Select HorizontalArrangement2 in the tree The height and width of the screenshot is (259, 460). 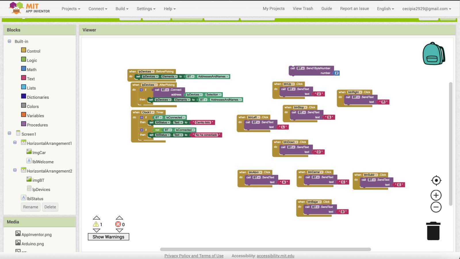(49, 171)
